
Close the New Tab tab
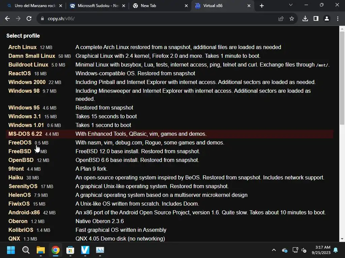186,6
